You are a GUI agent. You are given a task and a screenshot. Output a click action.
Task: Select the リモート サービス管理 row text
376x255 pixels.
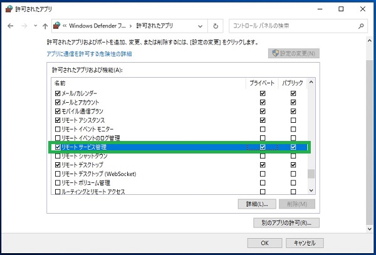(84, 147)
